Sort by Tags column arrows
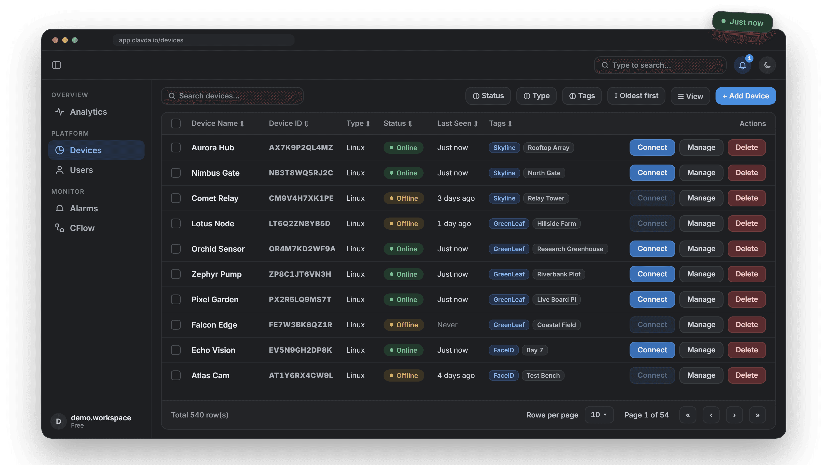Image resolution: width=826 pixels, height=465 pixels. 510,123
